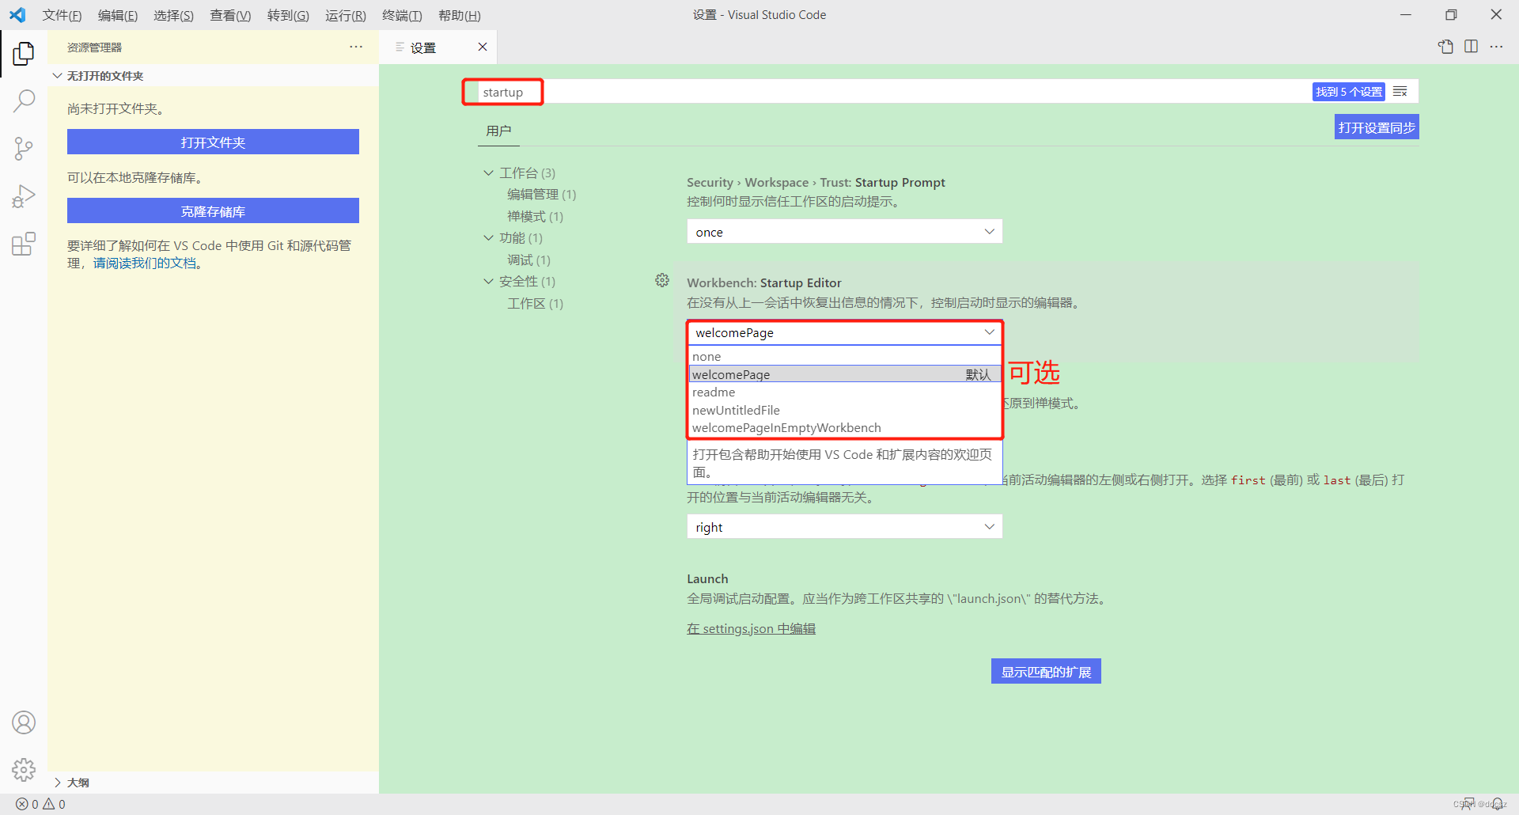Image resolution: width=1519 pixels, height=815 pixels.
Task: Click the 打开文件夹 button
Action: tap(213, 142)
